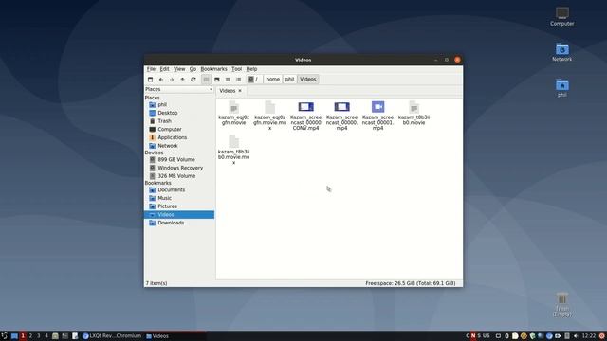Click the show desktop panel icon
This screenshot has width=607, height=341.
[x=14, y=336]
